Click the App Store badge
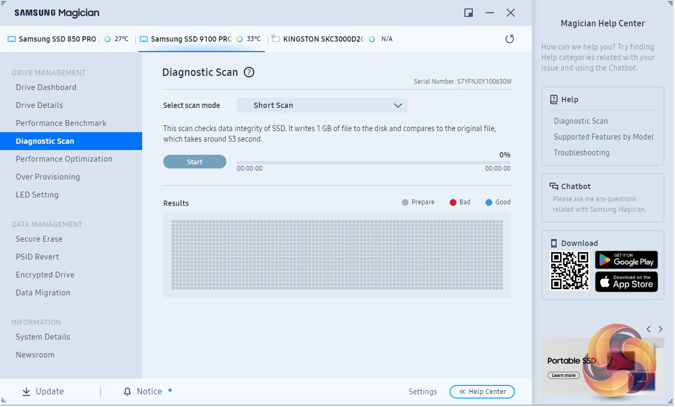 tap(627, 282)
